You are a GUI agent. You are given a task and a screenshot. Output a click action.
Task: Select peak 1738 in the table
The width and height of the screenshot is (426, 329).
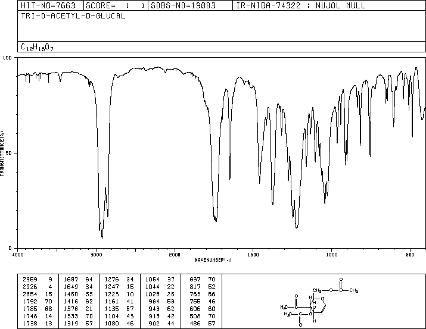pos(30,323)
